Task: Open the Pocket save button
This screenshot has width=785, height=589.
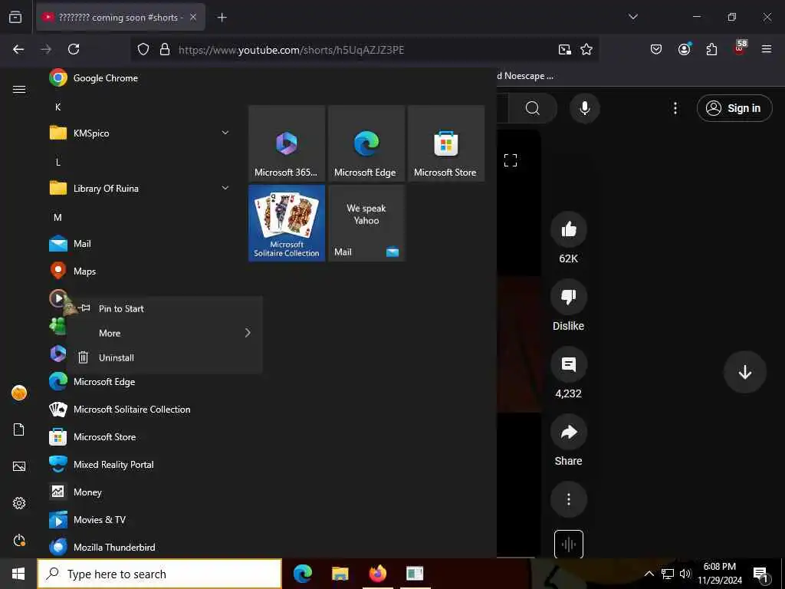Action: tap(656, 49)
